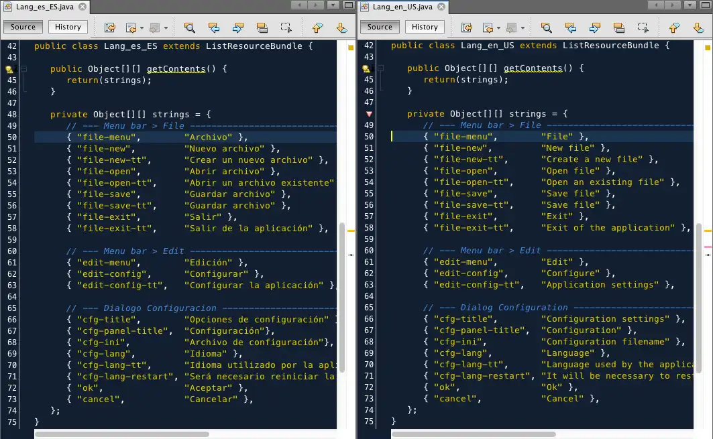Find next occurrence in Lang_en_US editor
The width and height of the screenshot is (713, 439).
(x=595, y=27)
